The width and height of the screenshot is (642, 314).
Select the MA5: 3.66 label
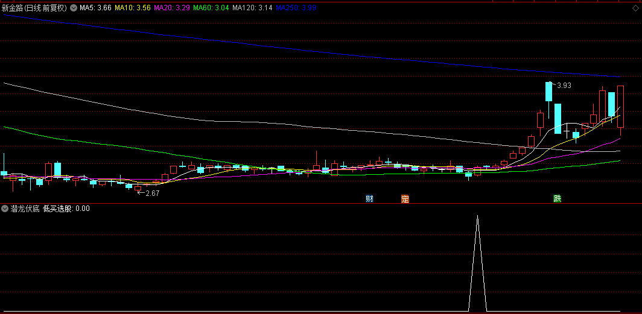(x=95, y=8)
